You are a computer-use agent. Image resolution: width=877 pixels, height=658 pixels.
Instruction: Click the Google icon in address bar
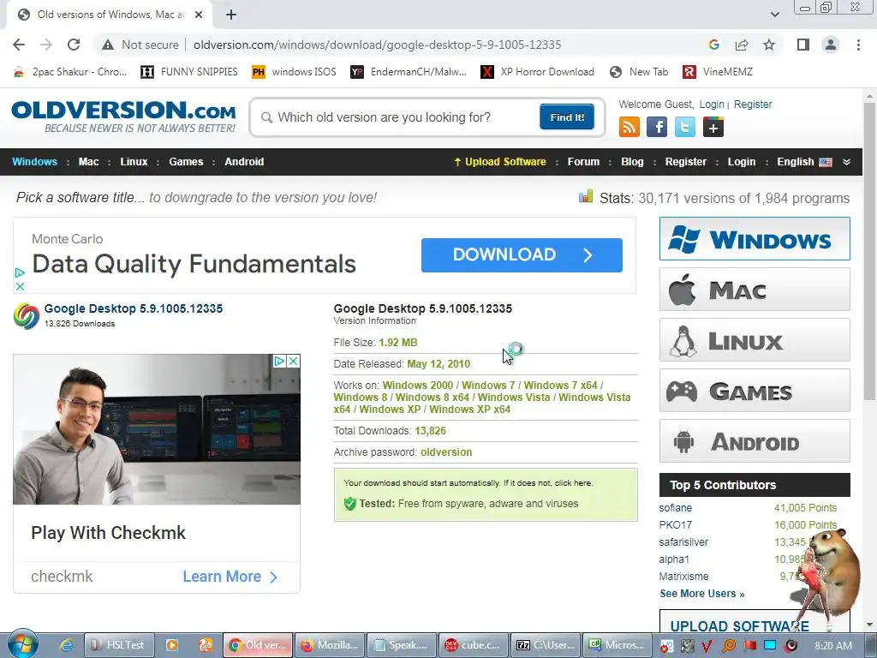(x=713, y=45)
